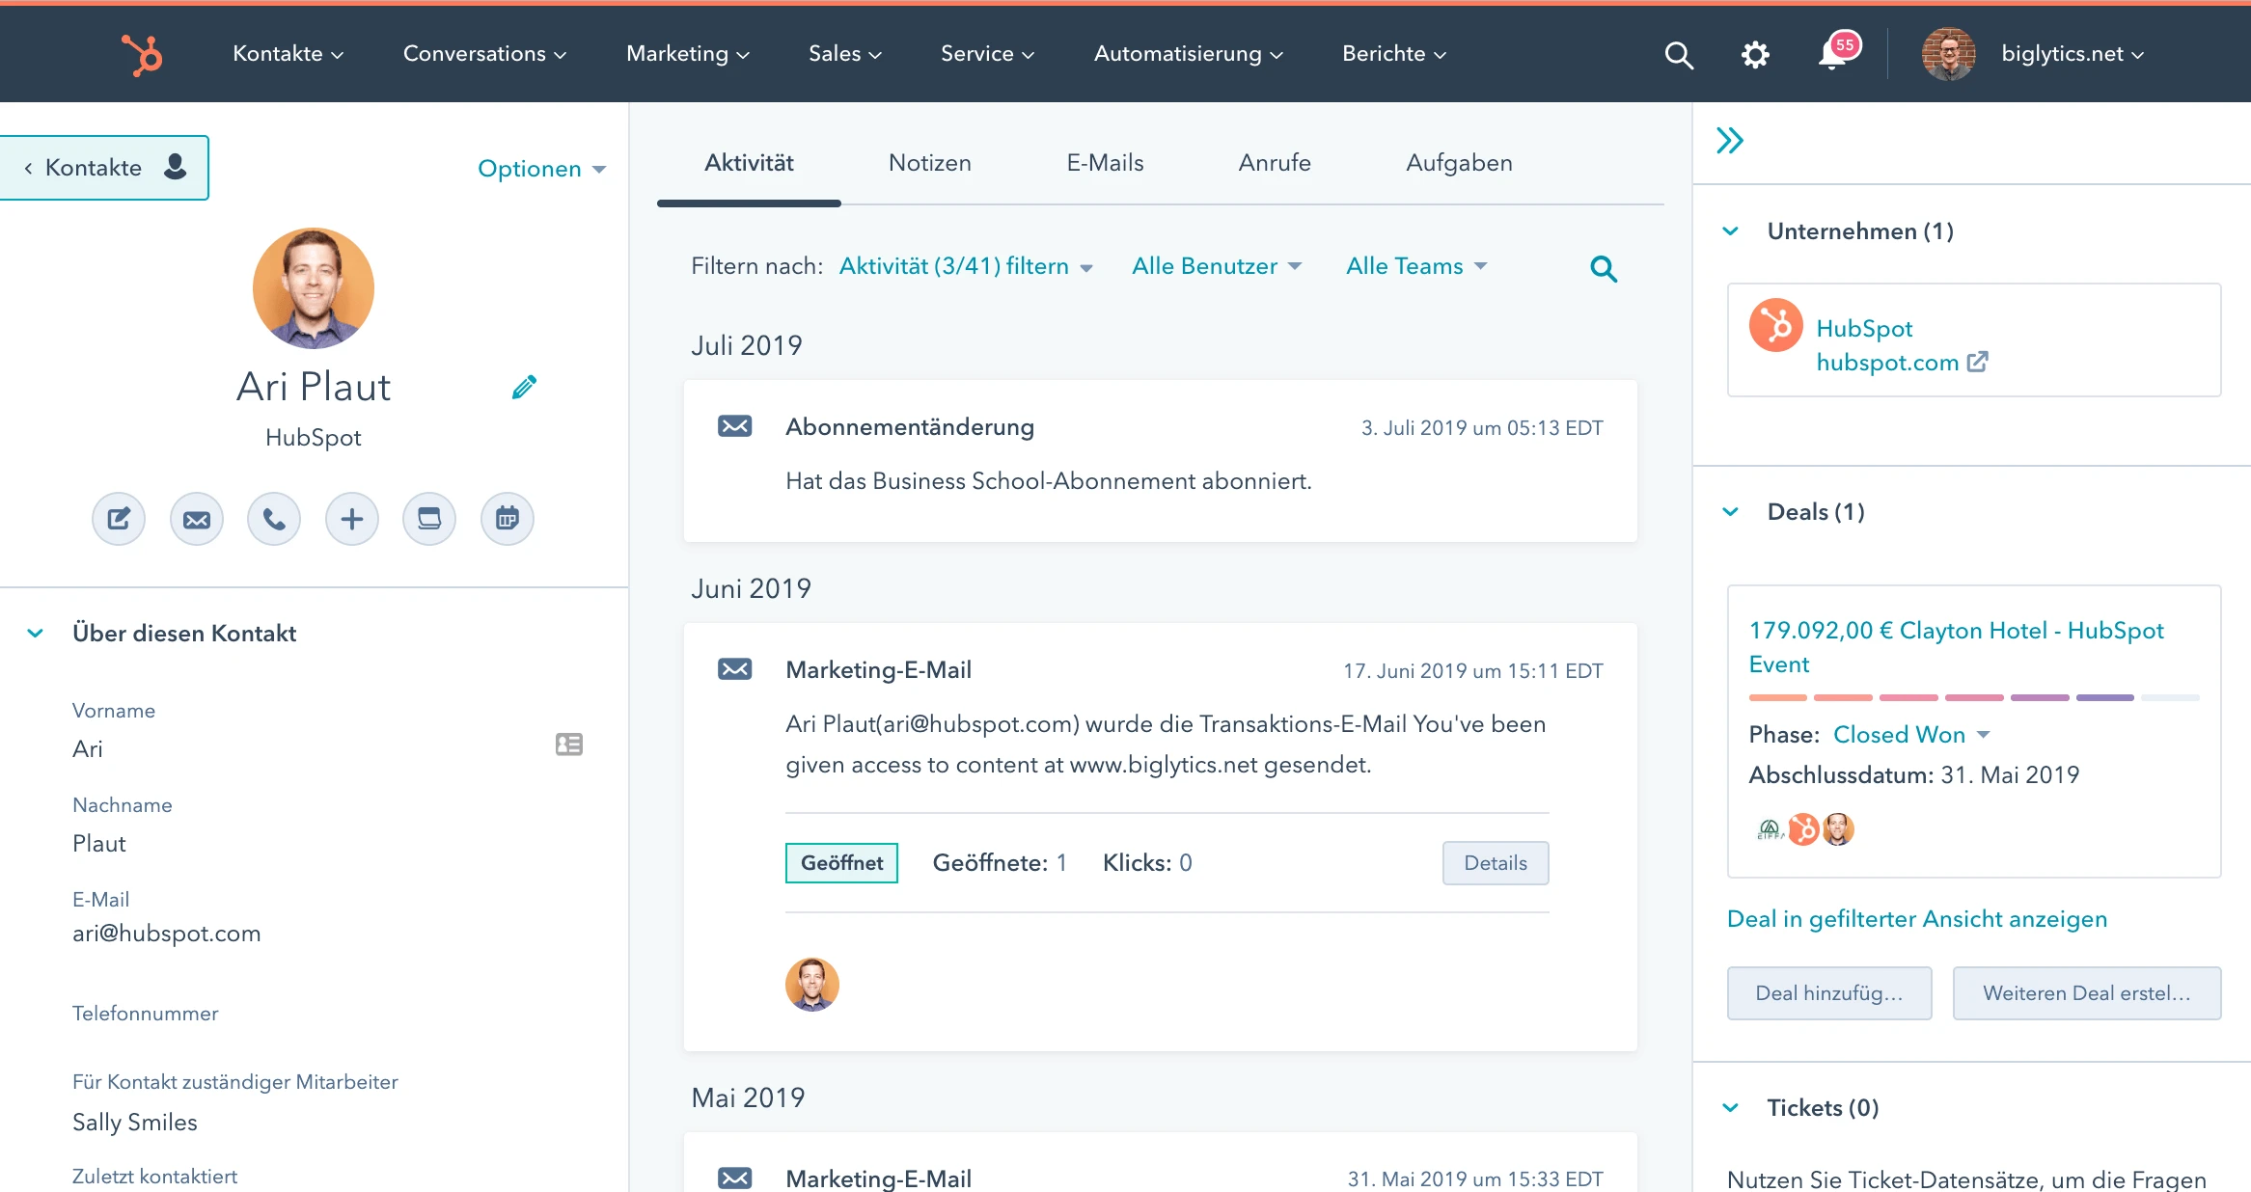The width and height of the screenshot is (2251, 1192).
Task: Click the plus log activity icon
Action: tap(352, 519)
